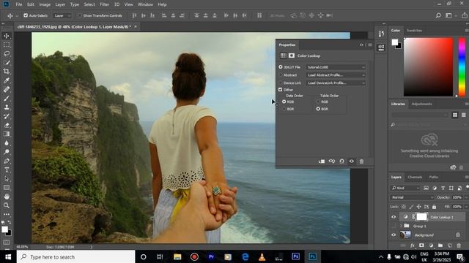This screenshot has height=263, width=469.
Task: Select the Zoom tool
Action: [7, 205]
